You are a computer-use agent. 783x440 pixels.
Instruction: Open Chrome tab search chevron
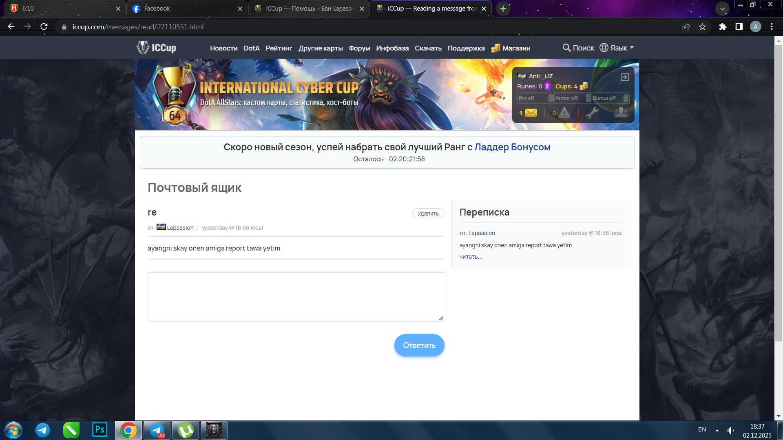(x=722, y=9)
